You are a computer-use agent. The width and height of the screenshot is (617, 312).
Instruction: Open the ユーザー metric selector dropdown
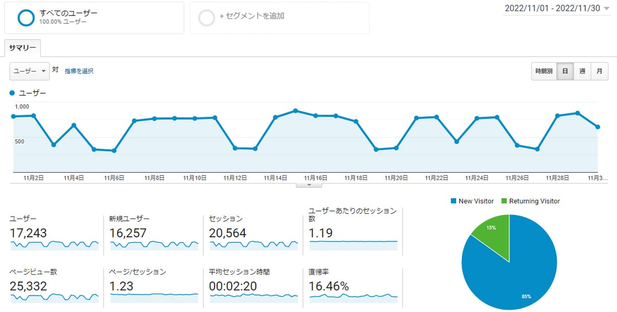point(29,71)
